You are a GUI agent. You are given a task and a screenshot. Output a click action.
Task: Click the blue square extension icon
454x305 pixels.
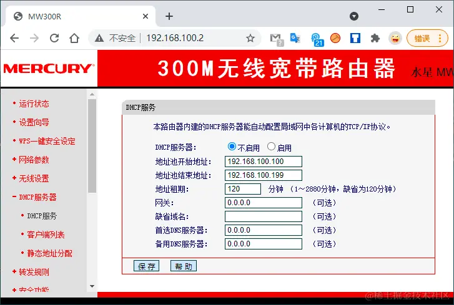(355, 38)
